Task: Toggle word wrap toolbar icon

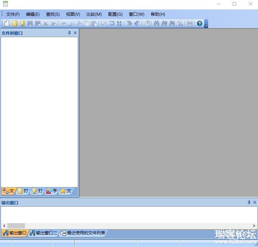Action: point(111,23)
